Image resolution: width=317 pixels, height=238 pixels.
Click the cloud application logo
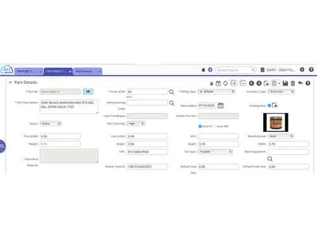(x=6, y=70)
